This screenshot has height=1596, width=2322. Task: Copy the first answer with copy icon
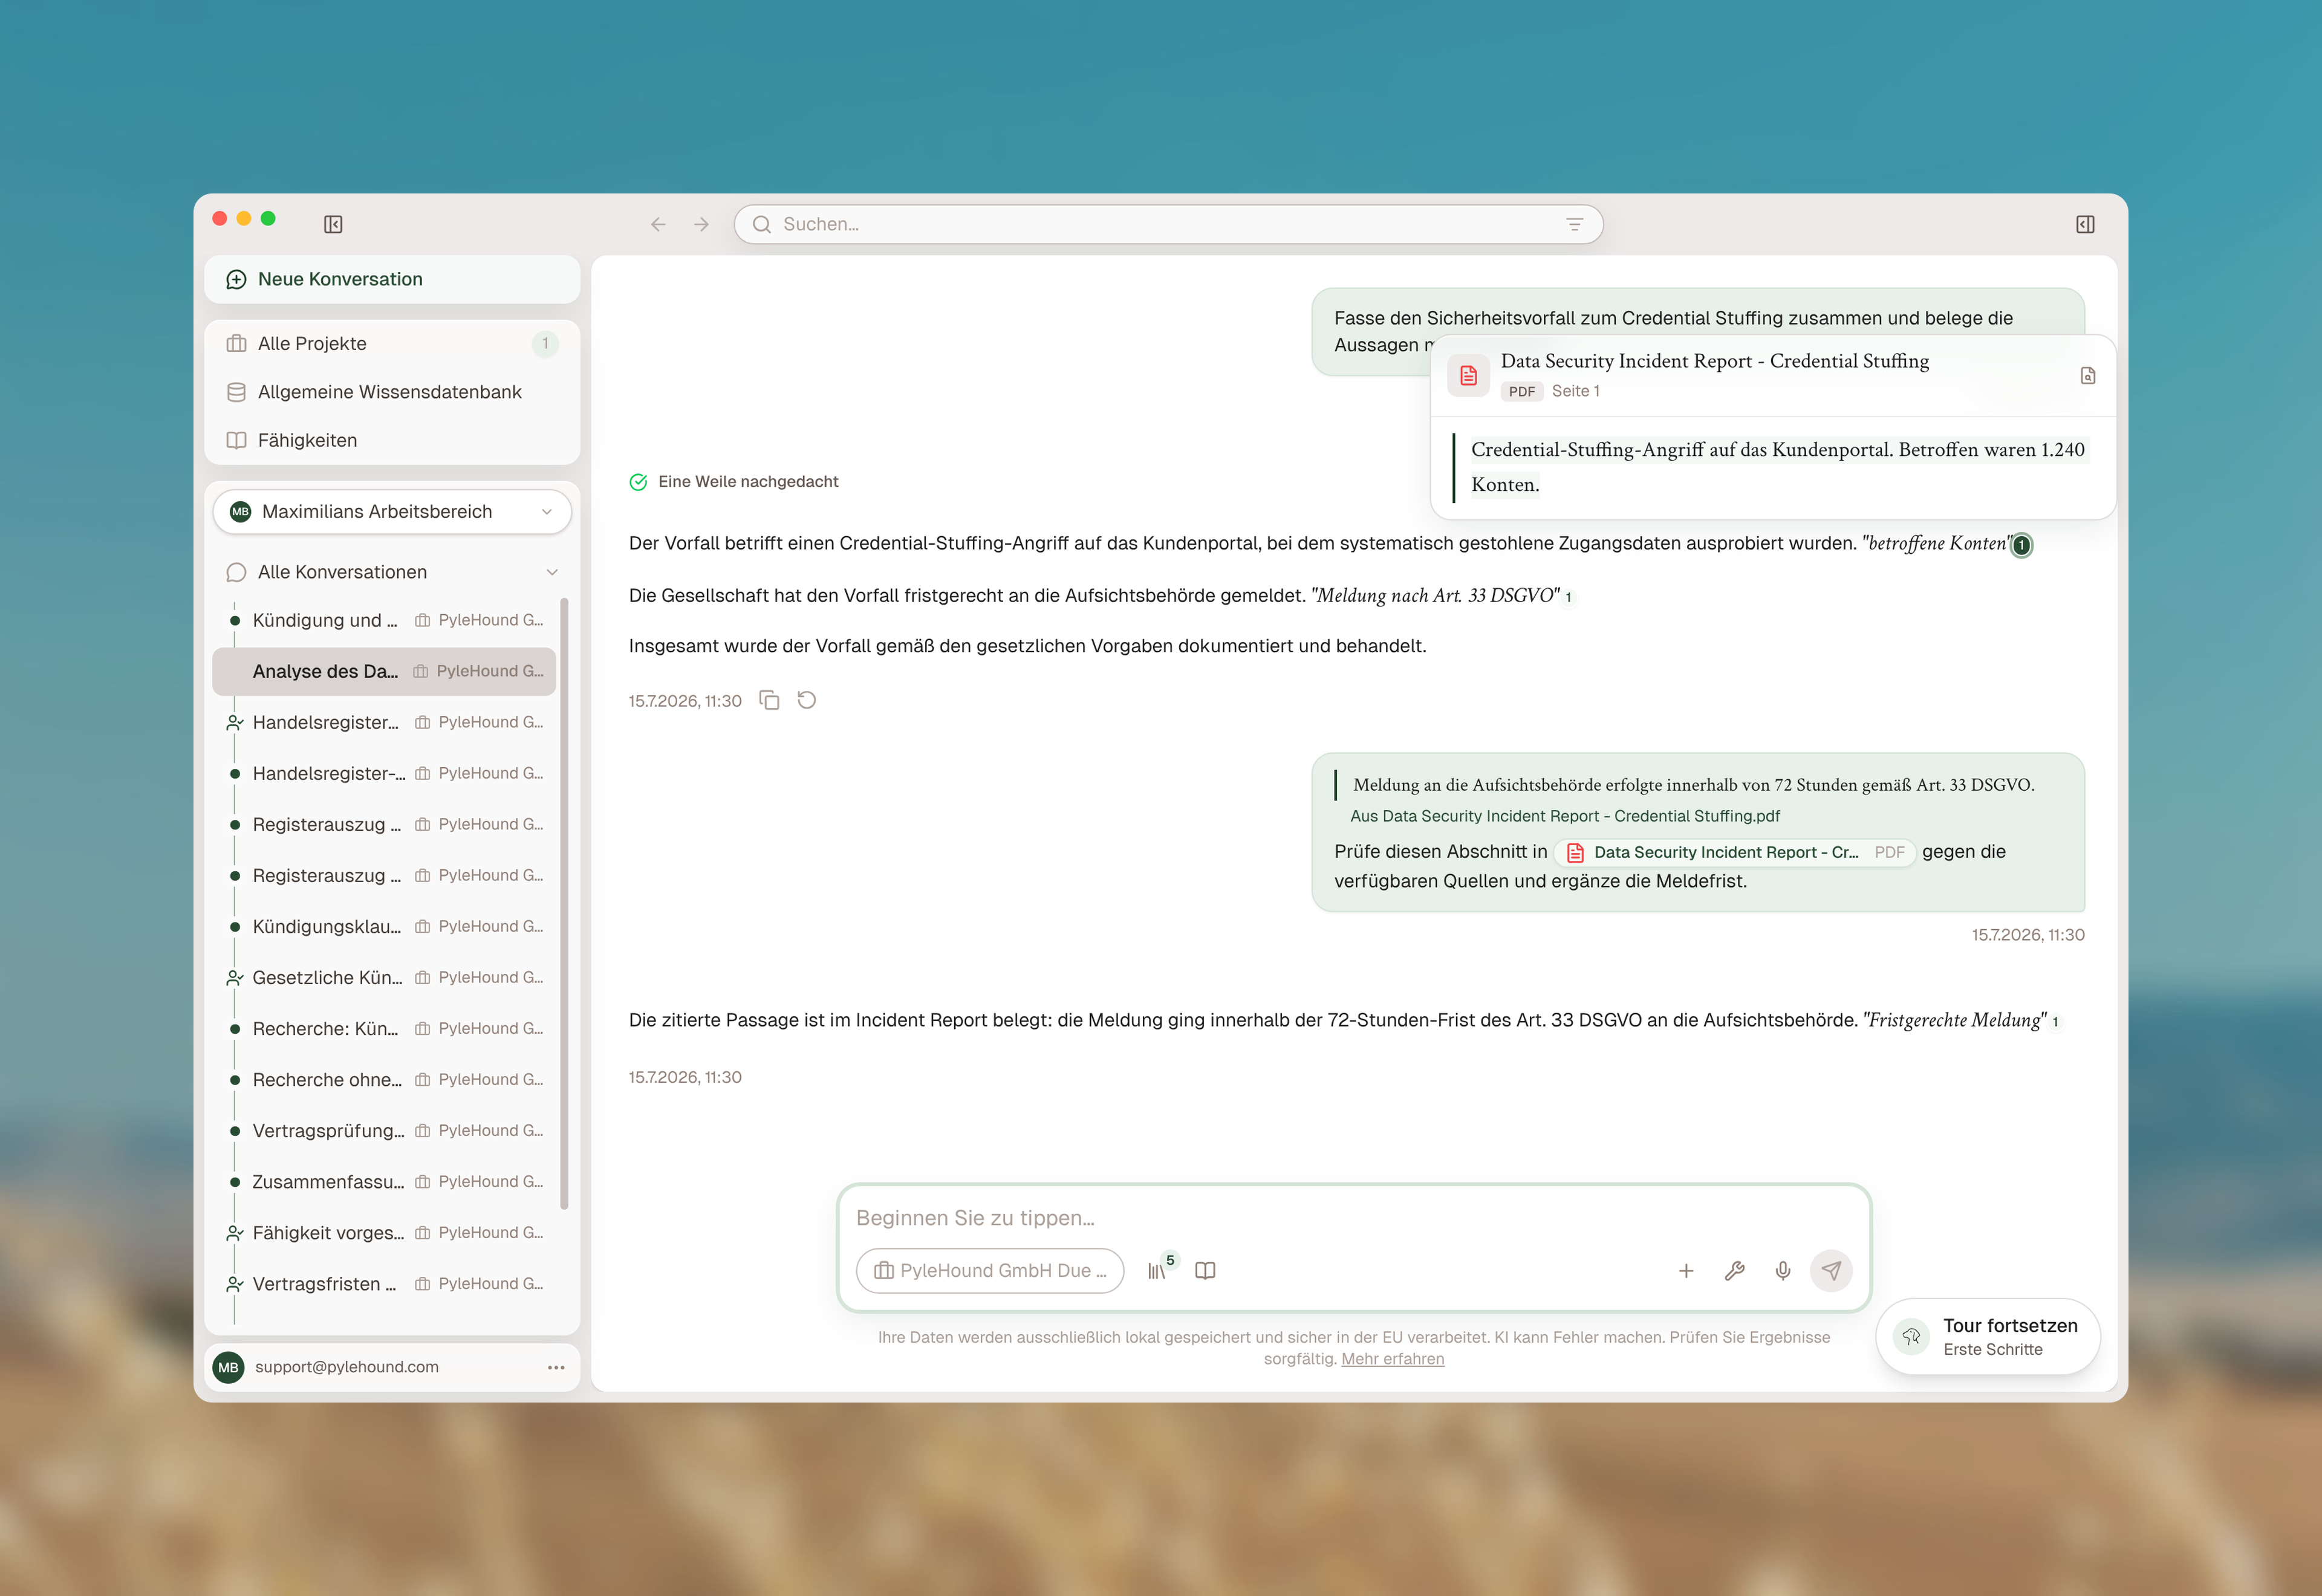click(769, 700)
